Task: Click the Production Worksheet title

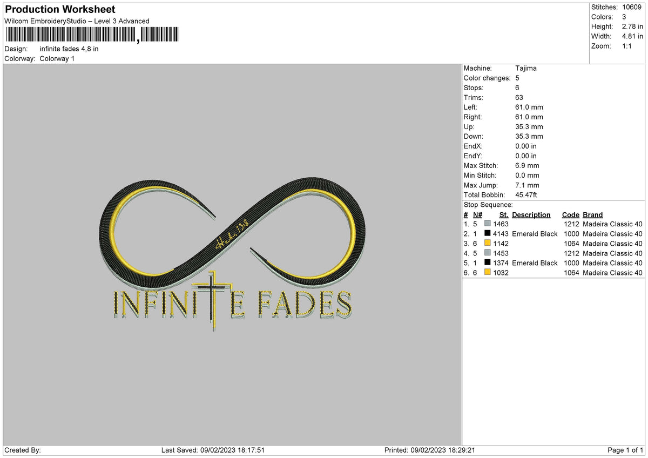Action: point(60,10)
